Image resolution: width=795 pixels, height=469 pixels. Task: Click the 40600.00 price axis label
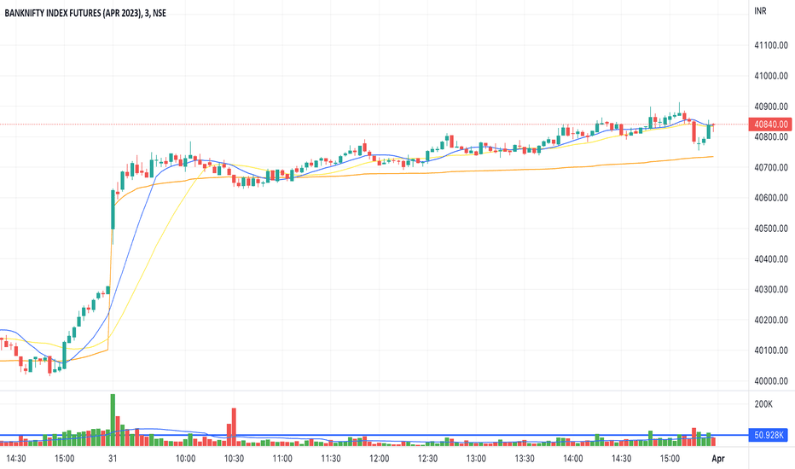(770, 198)
